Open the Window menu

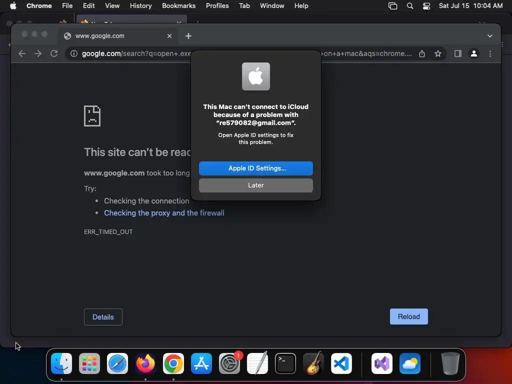[272, 5]
